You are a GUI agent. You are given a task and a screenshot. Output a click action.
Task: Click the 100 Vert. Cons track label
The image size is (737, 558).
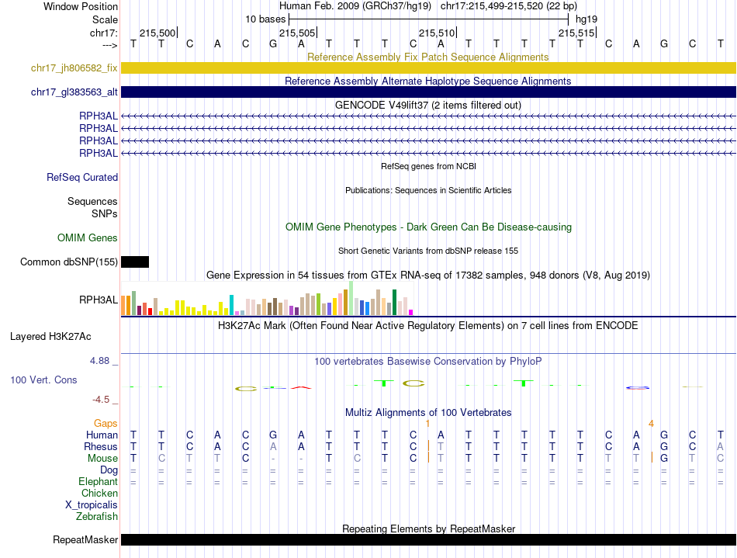pos(43,380)
